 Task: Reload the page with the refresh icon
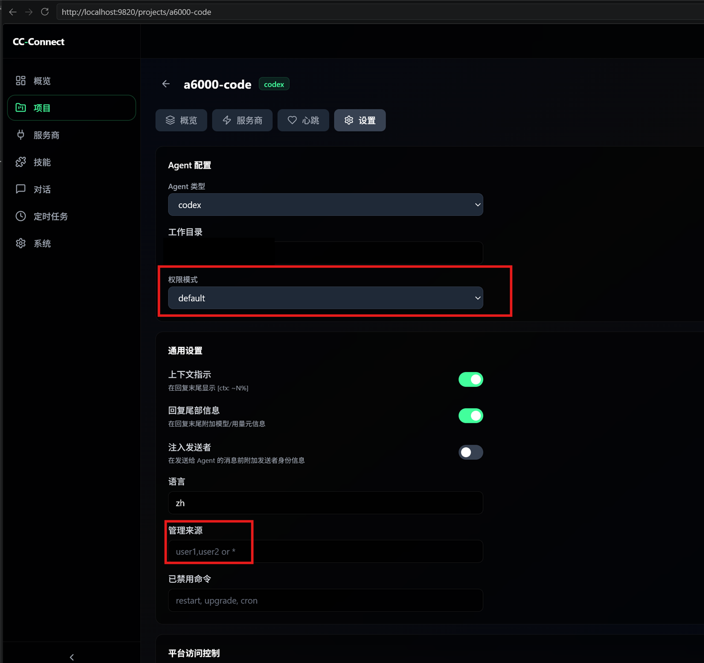coord(44,12)
